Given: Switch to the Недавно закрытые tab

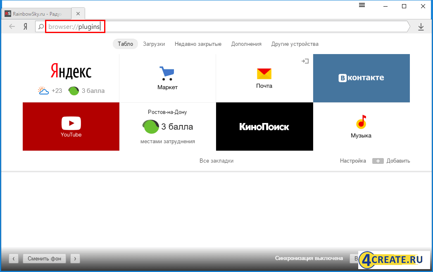Looking at the screenshot, I should click(198, 44).
